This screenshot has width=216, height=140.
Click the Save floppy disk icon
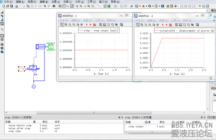click(12, 6)
